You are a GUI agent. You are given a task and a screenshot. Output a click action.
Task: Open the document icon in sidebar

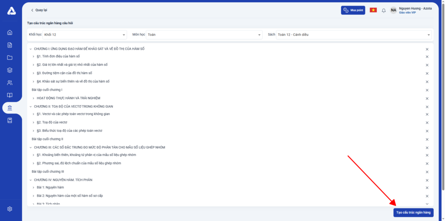(10, 45)
